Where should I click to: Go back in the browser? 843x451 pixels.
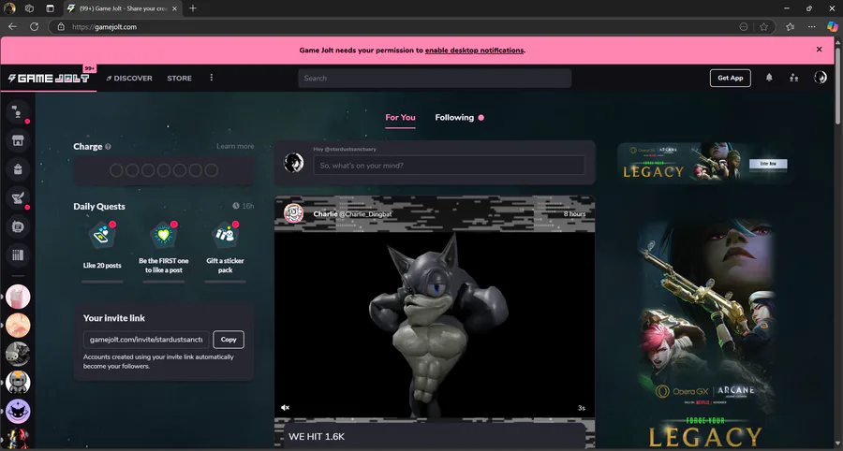point(12,26)
